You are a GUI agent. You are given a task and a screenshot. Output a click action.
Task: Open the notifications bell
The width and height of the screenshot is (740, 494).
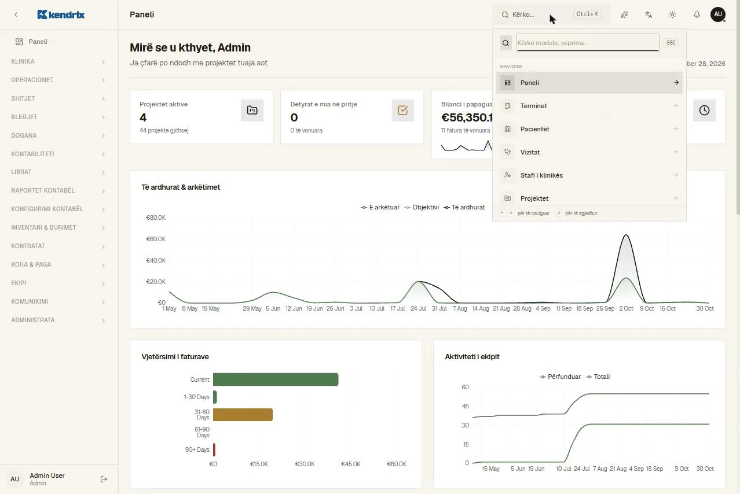(697, 14)
